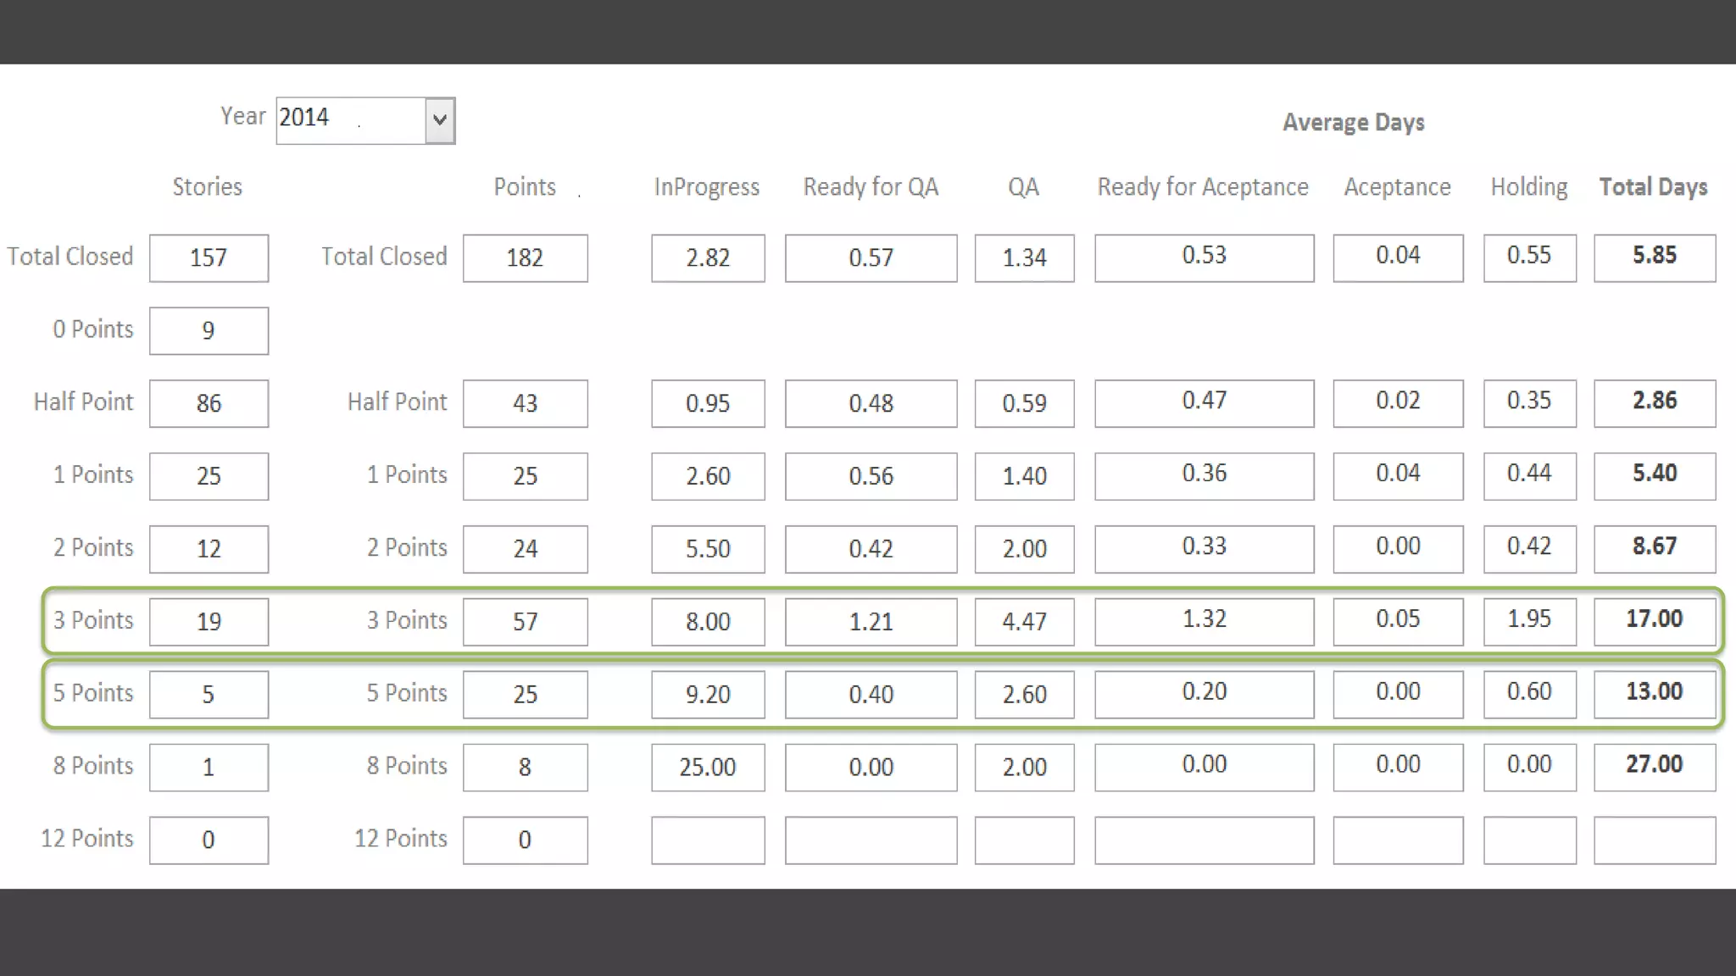Image resolution: width=1736 pixels, height=976 pixels.
Task: Select the 3 Points Total Days 17.00 field
Action: pos(1654,621)
